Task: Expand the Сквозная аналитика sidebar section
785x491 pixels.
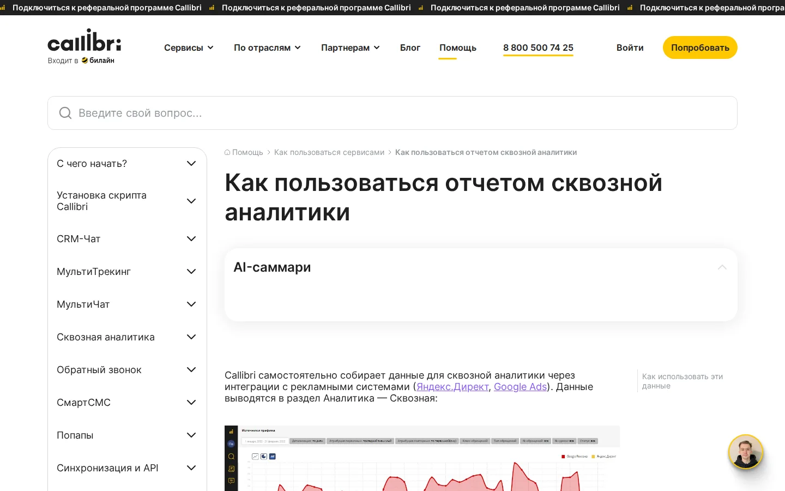Action: (126, 337)
